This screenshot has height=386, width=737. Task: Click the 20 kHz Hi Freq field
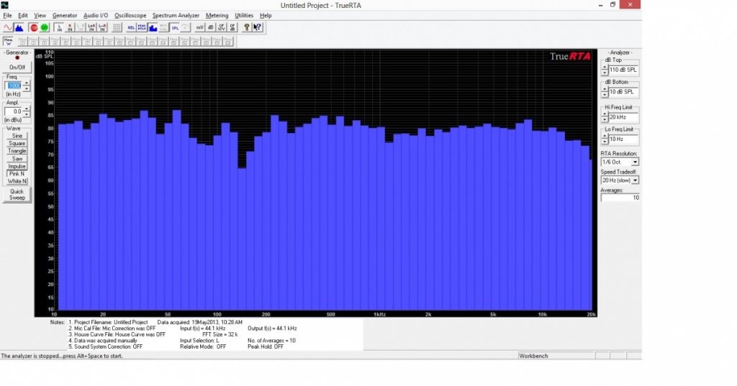623,117
